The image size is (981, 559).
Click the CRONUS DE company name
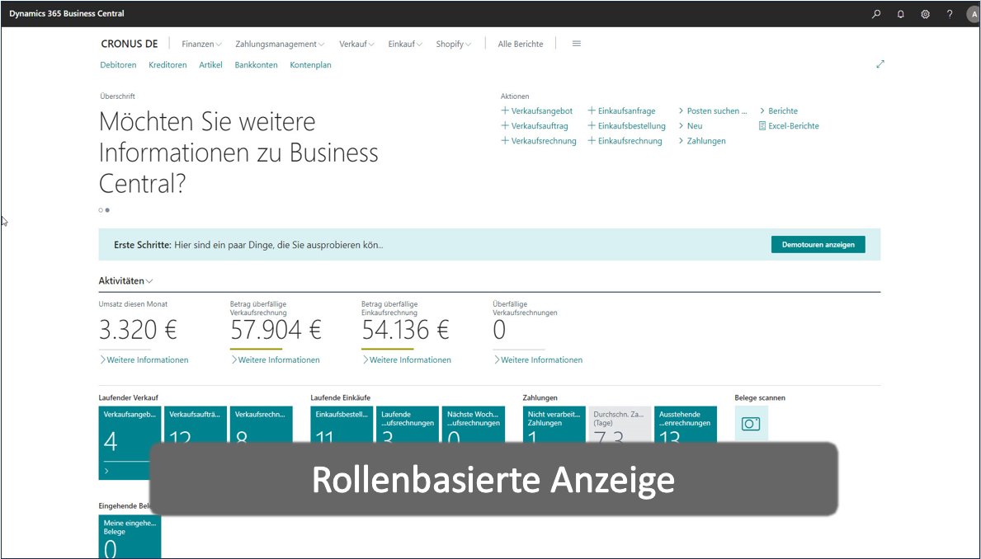tap(130, 44)
